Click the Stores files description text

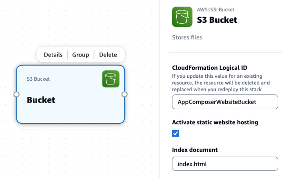tap(187, 37)
